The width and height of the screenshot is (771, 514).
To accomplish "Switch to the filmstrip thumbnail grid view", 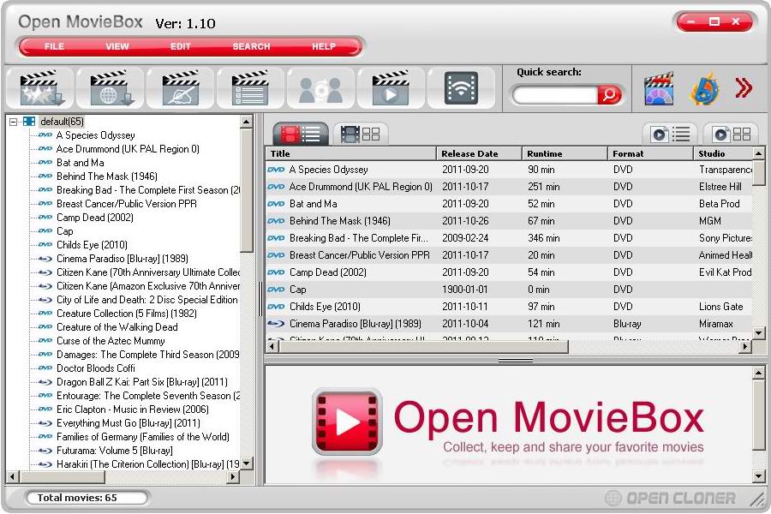I will [361, 134].
